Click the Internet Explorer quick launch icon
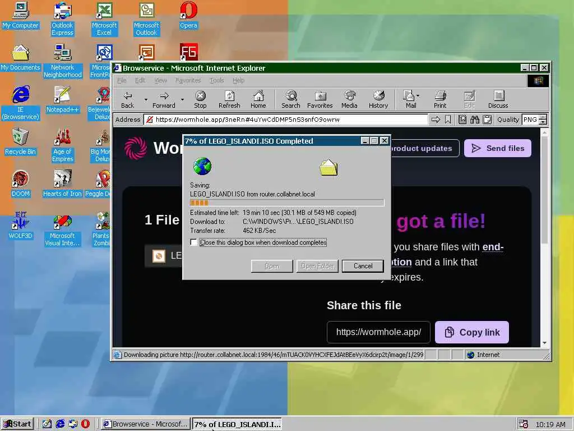Viewport: 574px width, 431px height. pos(60,424)
